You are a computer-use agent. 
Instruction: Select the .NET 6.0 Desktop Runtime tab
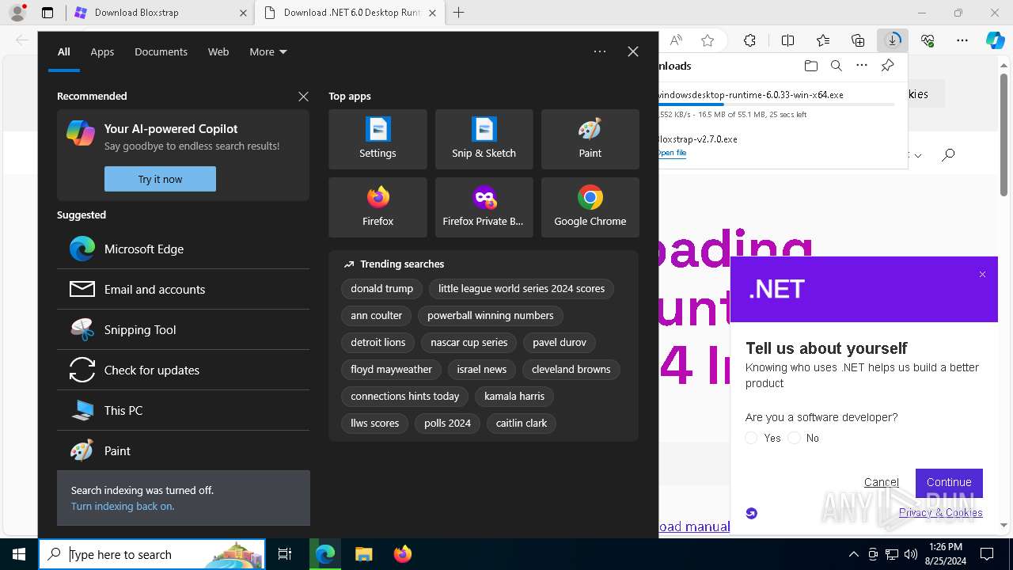[x=351, y=13]
